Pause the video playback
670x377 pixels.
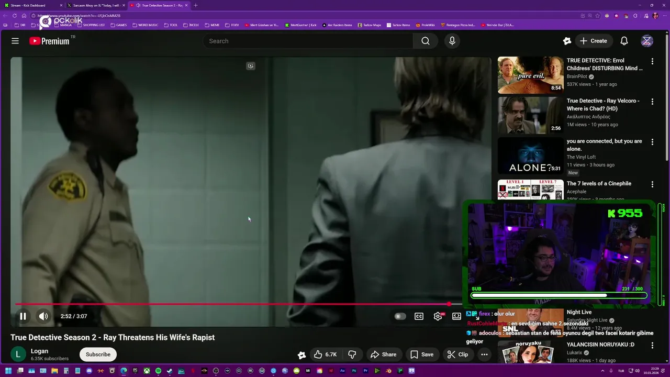tap(23, 316)
